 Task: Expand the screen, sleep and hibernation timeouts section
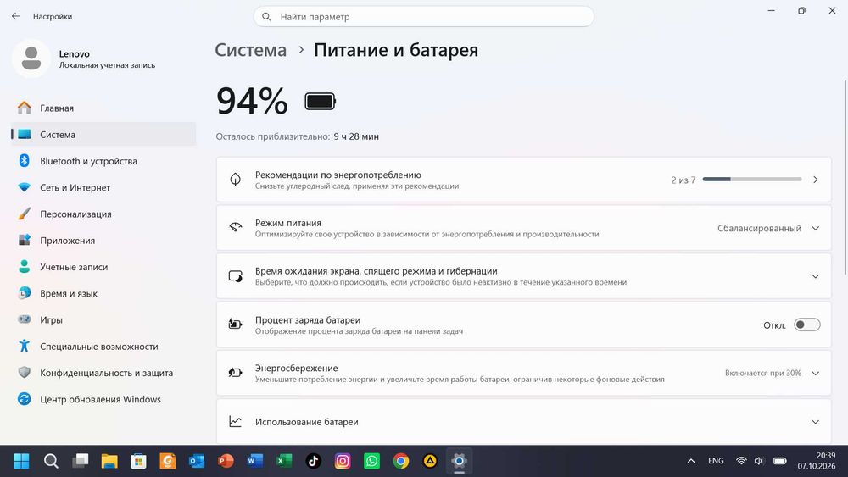[816, 276]
